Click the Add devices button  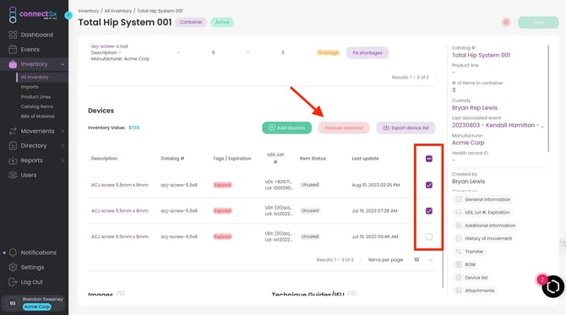[286, 128]
